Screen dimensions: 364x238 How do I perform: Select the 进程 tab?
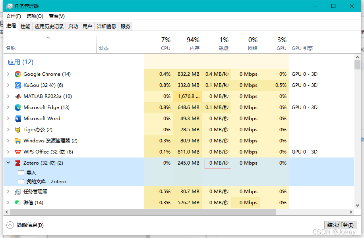(11, 26)
